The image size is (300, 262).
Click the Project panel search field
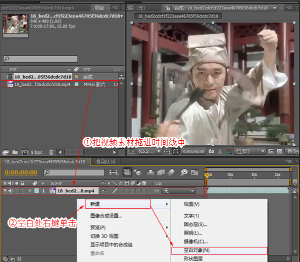coord(40,59)
